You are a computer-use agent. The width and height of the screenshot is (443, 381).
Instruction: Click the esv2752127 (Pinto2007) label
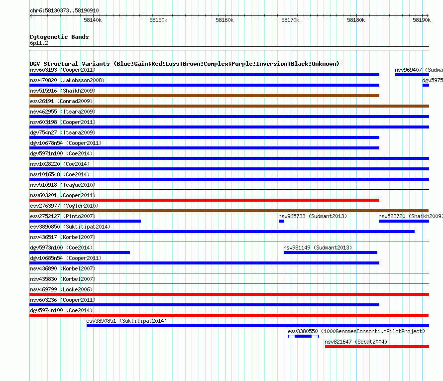(63, 216)
